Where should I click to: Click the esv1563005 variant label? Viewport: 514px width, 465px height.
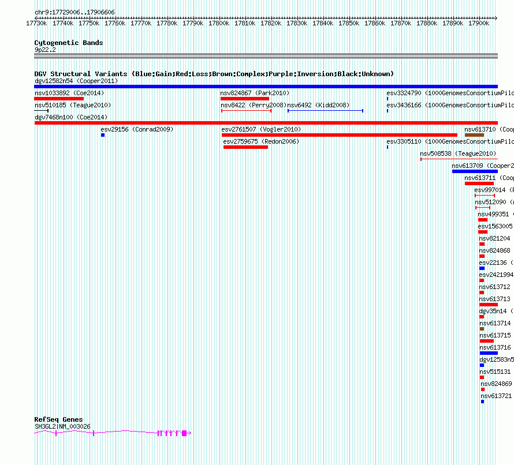[495, 226]
